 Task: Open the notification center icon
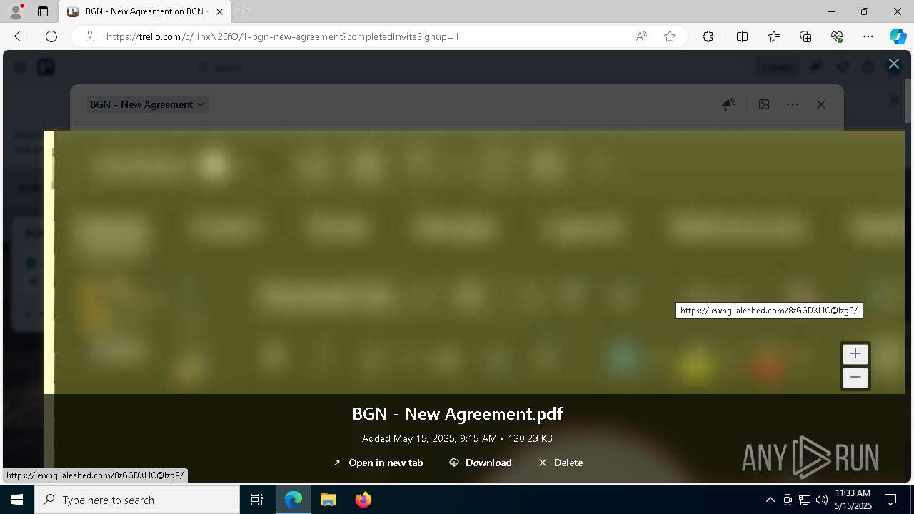point(890,500)
